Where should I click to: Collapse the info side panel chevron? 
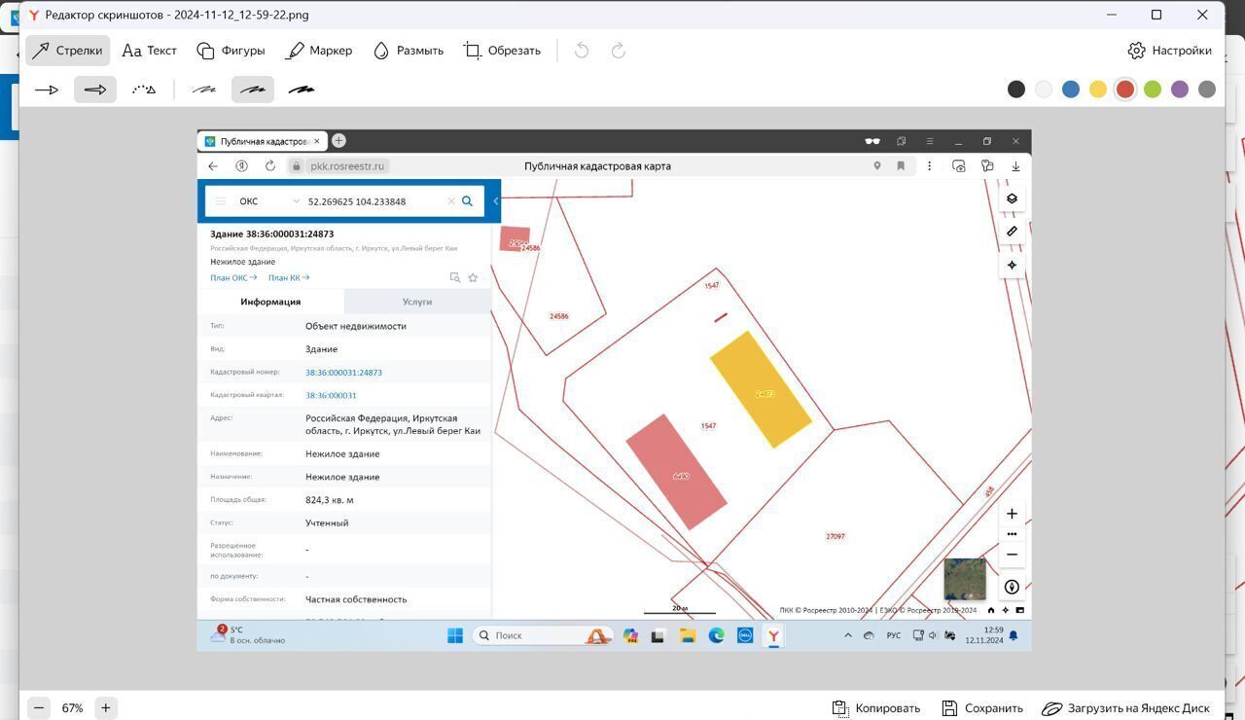(495, 201)
